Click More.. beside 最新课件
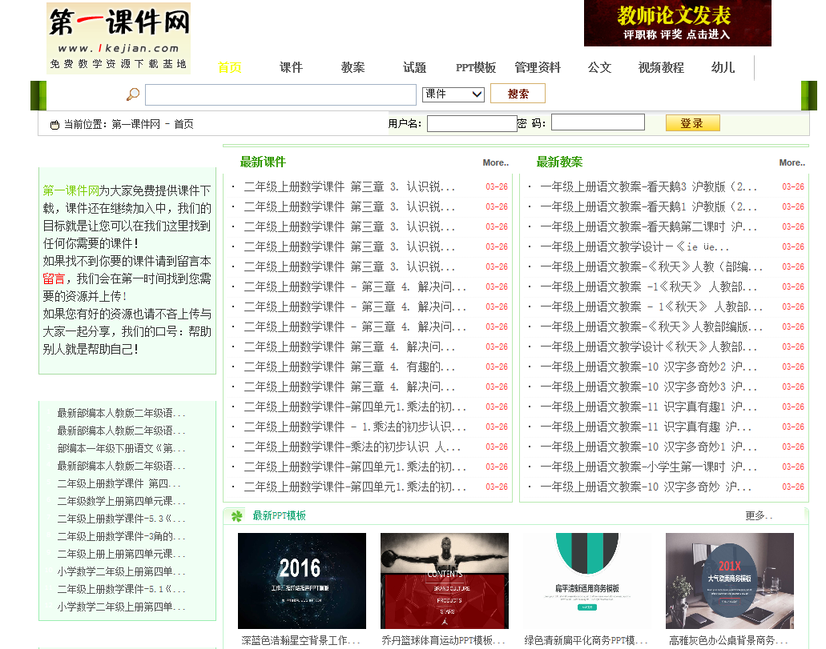Screen dimensions: 826x649 coord(495,162)
